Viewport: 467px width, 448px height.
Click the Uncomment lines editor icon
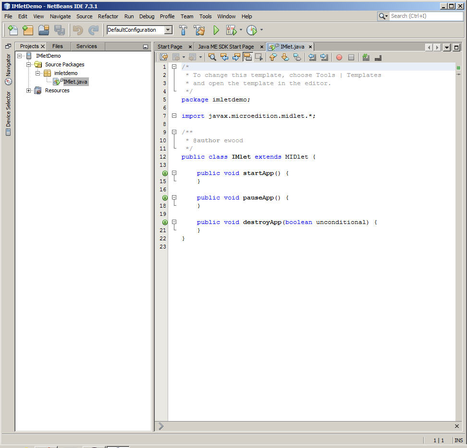378,58
